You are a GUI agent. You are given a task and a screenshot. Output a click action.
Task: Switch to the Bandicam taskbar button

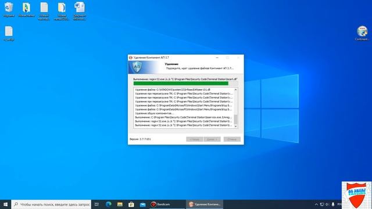point(167,204)
